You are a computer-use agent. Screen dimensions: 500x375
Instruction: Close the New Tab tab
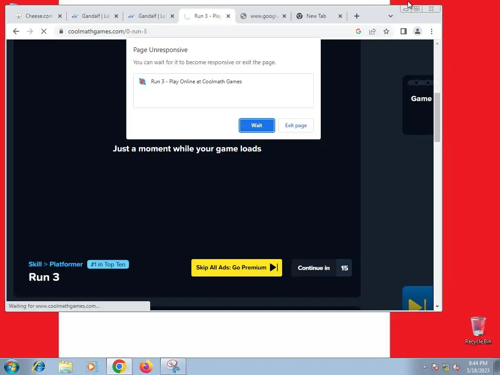pos(340,16)
